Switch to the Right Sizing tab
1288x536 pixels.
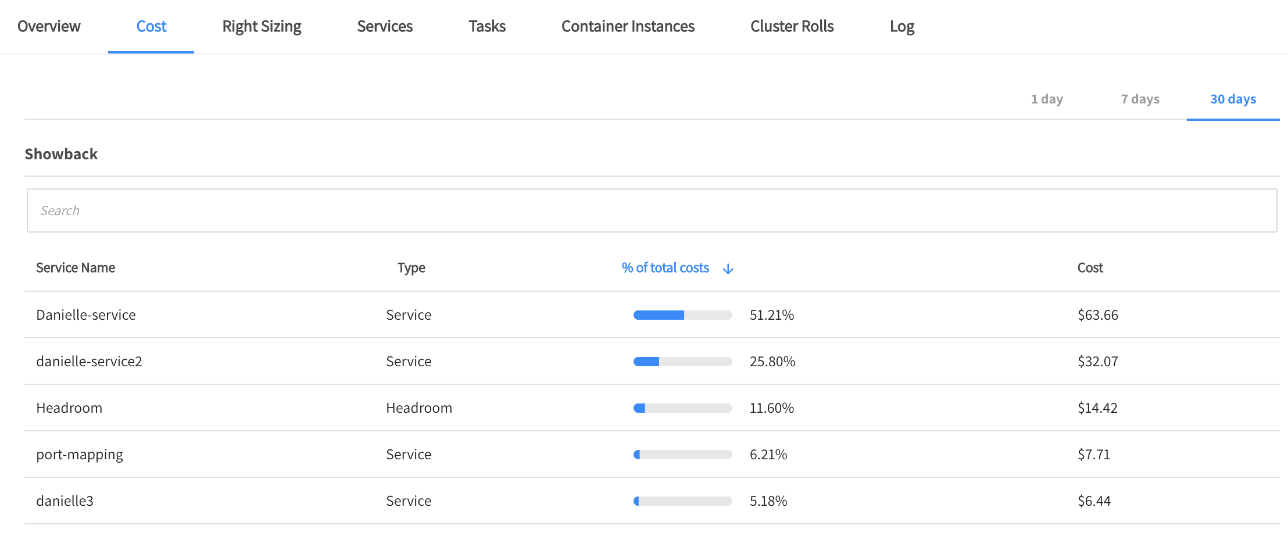[262, 27]
